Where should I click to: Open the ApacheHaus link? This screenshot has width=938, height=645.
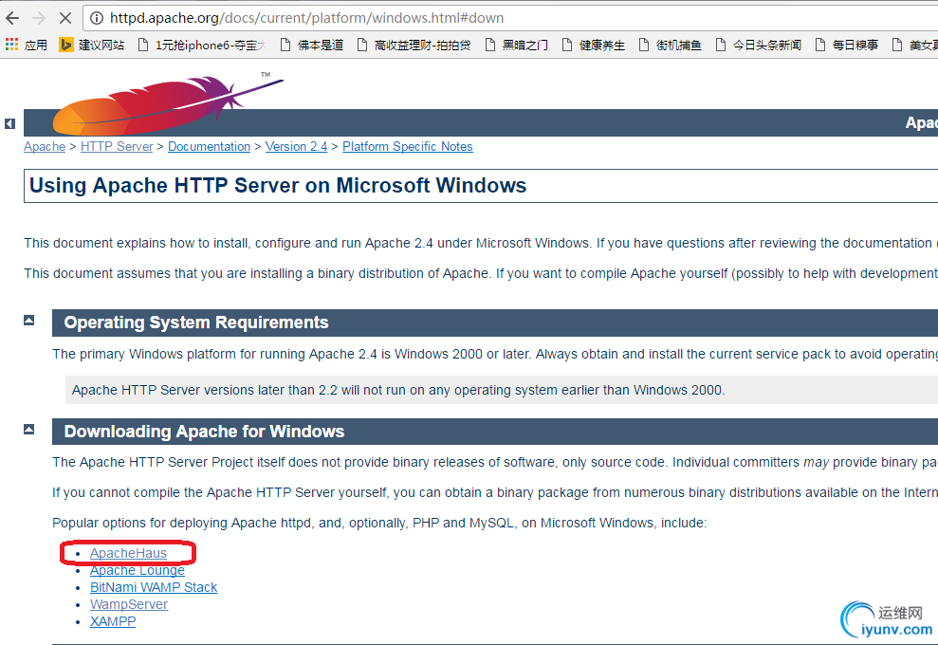pyautogui.click(x=129, y=553)
